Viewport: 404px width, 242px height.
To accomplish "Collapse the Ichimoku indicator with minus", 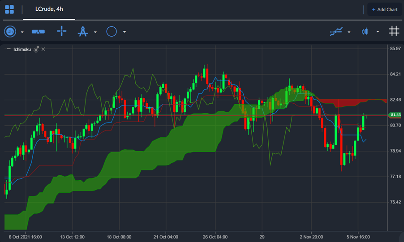I will click(9, 49).
